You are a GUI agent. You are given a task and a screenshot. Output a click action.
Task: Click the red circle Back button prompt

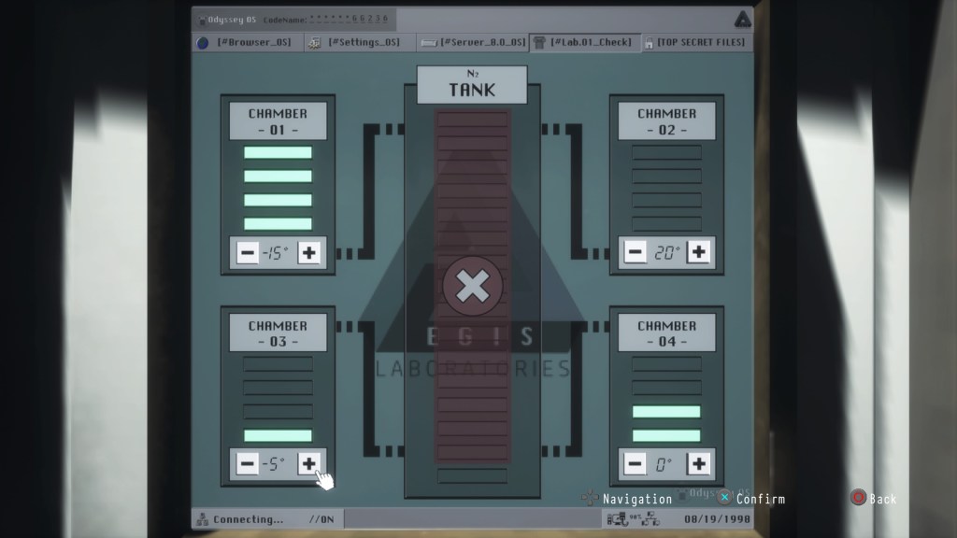click(x=858, y=498)
